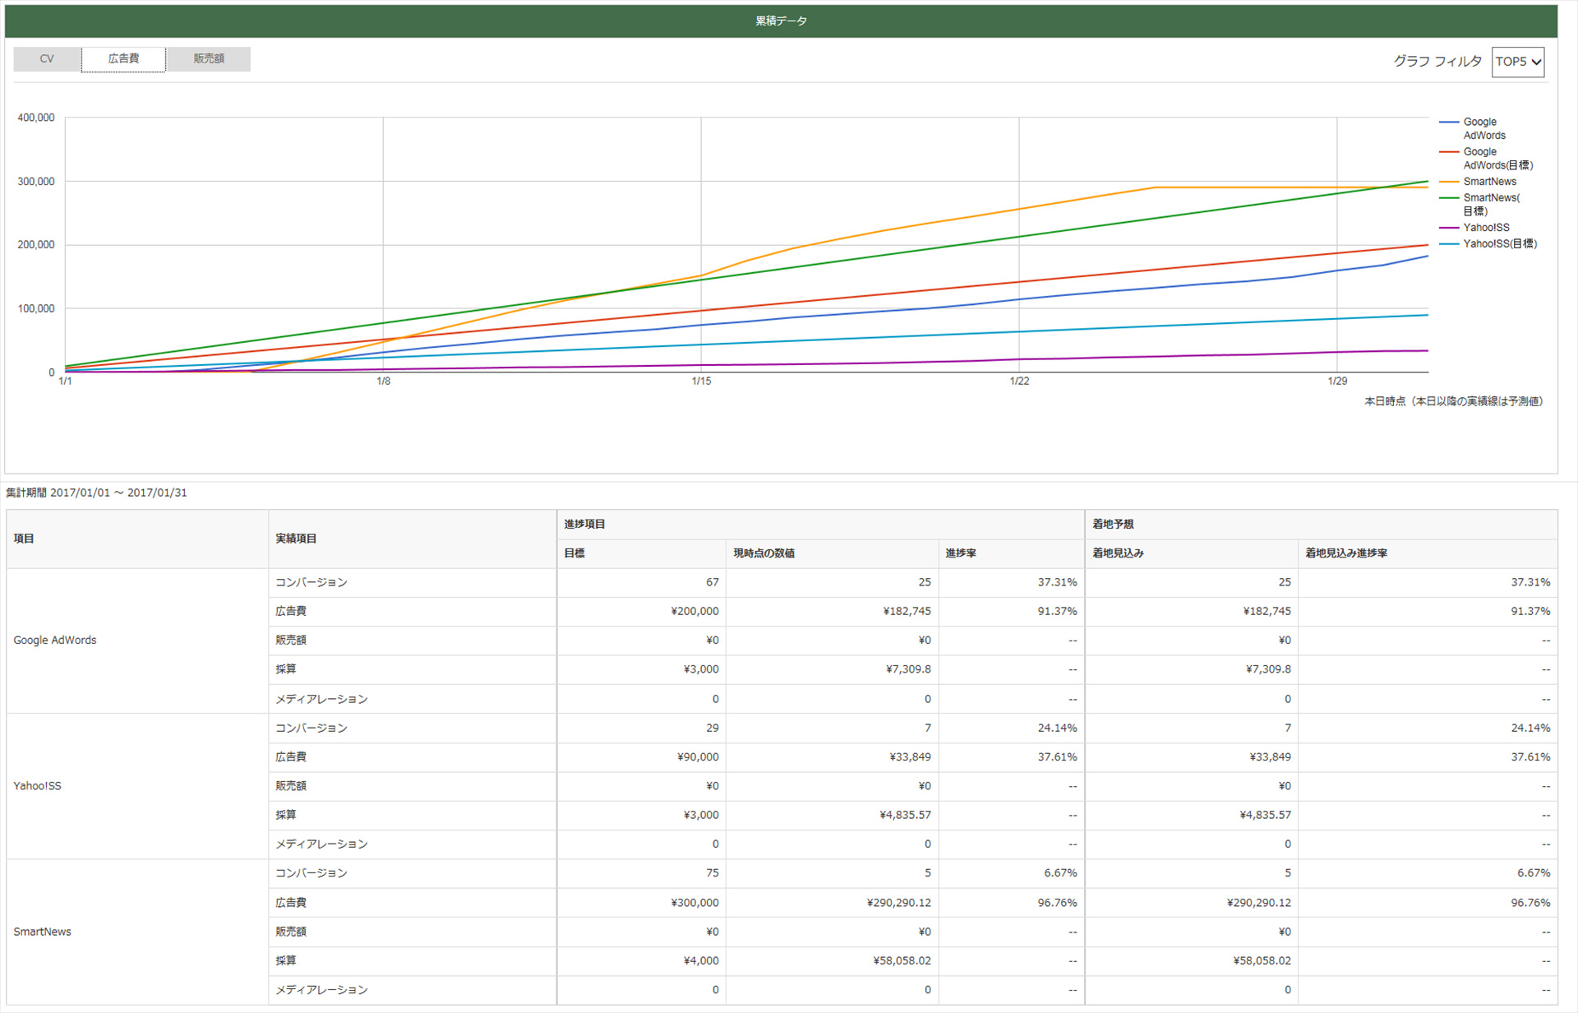Click the 着地見込み進捗率 column header

(1346, 553)
